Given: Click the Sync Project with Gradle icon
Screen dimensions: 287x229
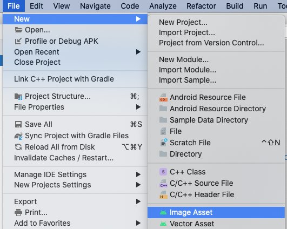Looking at the screenshot, I should coord(18,136).
